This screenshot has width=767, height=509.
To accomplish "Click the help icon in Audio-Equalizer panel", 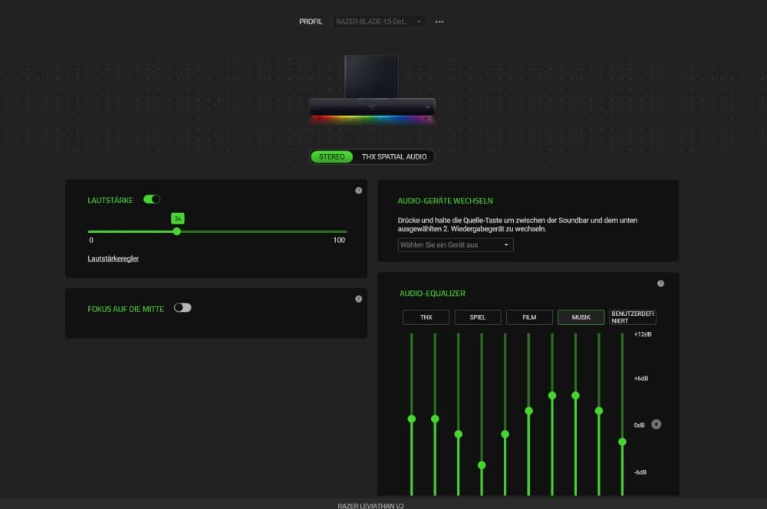I will (660, 284).
